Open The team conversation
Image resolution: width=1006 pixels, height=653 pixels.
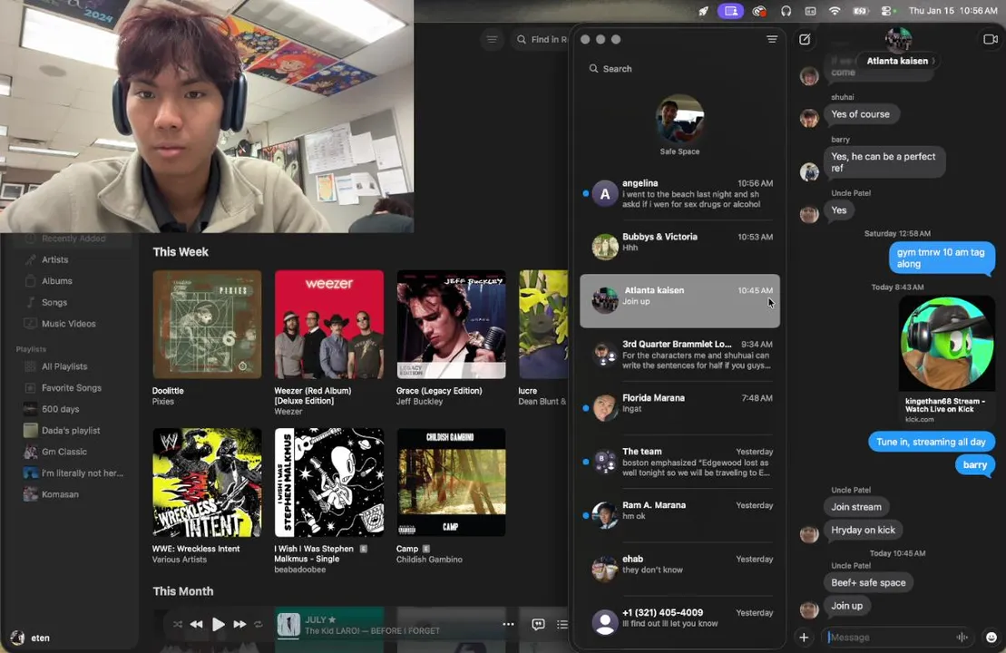click(x=679, y=462)
